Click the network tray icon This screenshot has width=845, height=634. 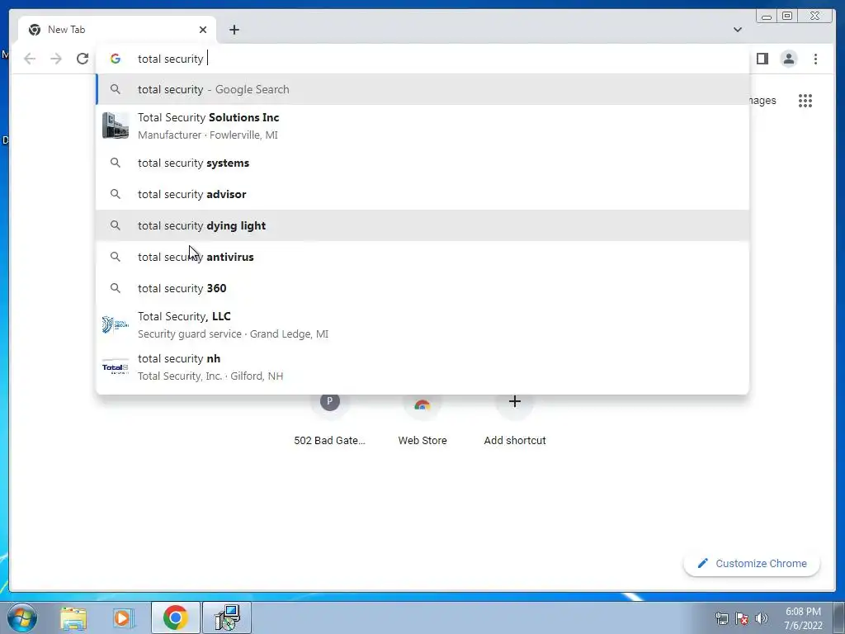tap(721, 618)
